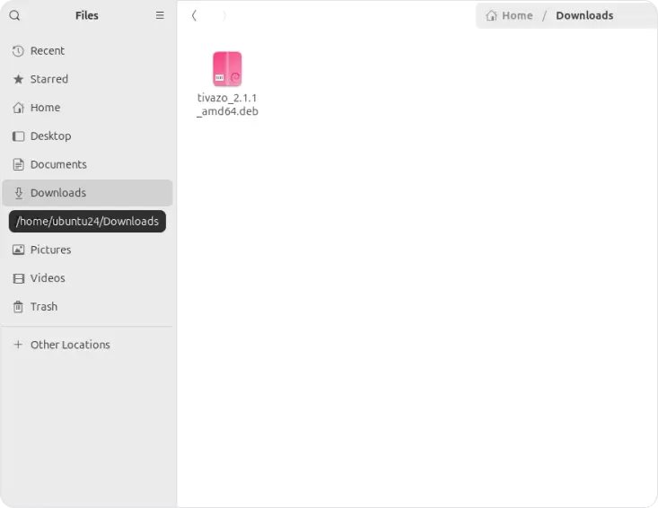Click the tivazo_2.1.1_amd64.deb file name
The width and height of the screenshot is (658, 508).
(x=227, y=105)
